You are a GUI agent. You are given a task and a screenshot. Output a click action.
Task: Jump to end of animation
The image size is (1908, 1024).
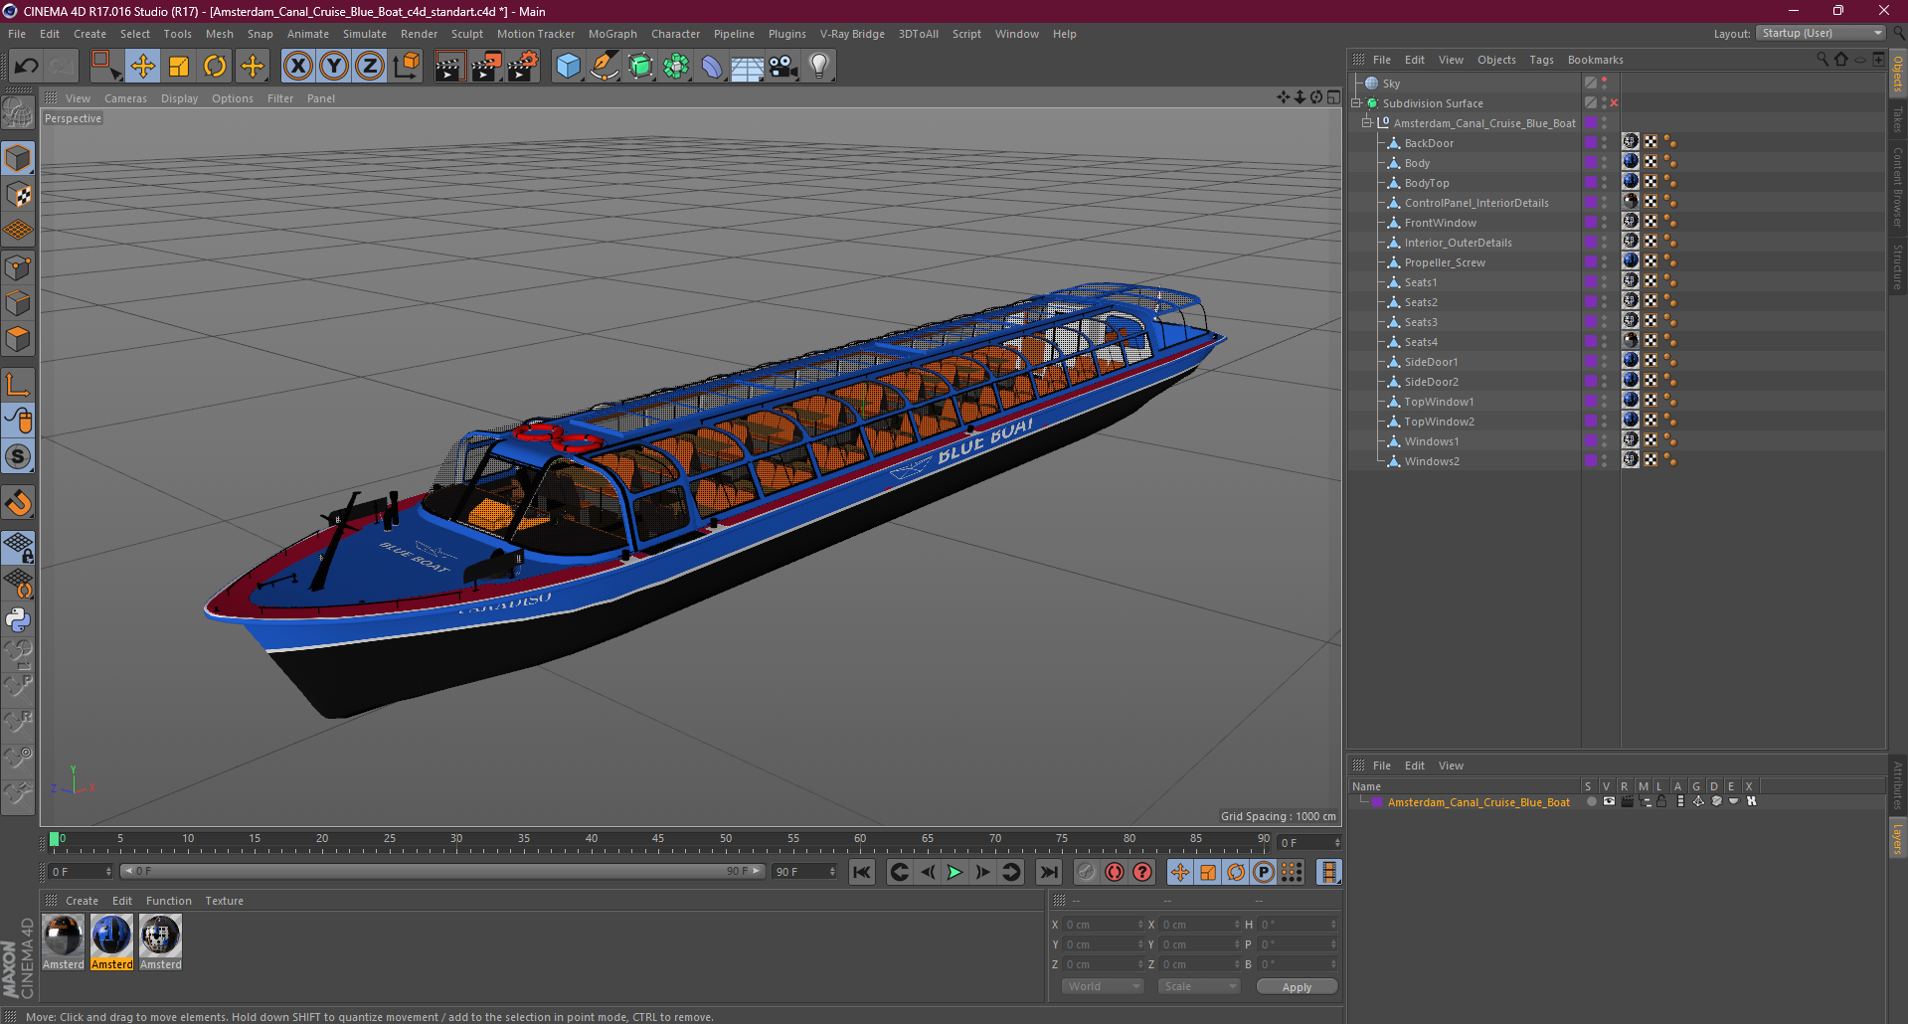pyautogui.click(x=1049, y=872)
